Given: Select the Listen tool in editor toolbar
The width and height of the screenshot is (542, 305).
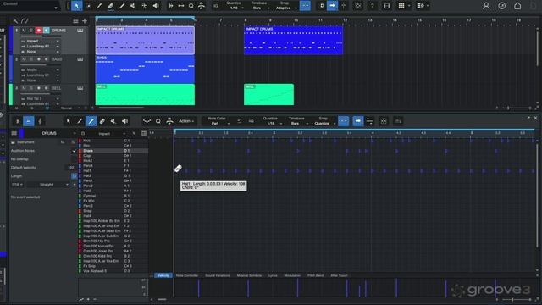Looking at the screenshot, I should pos(124,121).
